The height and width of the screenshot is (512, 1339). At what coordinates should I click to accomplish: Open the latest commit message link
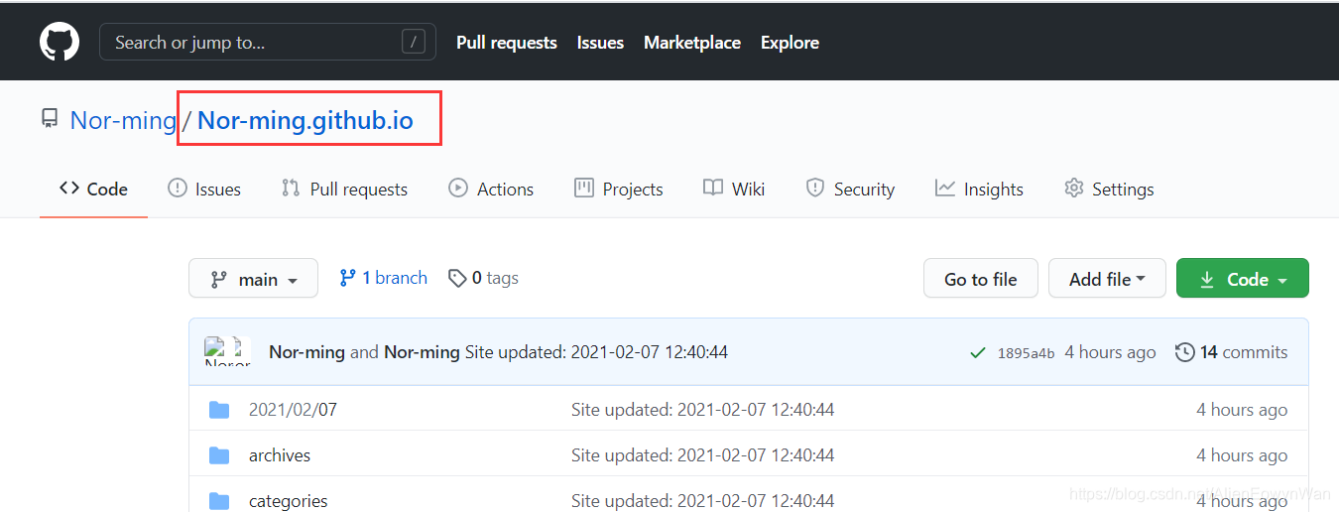[596, 352]
